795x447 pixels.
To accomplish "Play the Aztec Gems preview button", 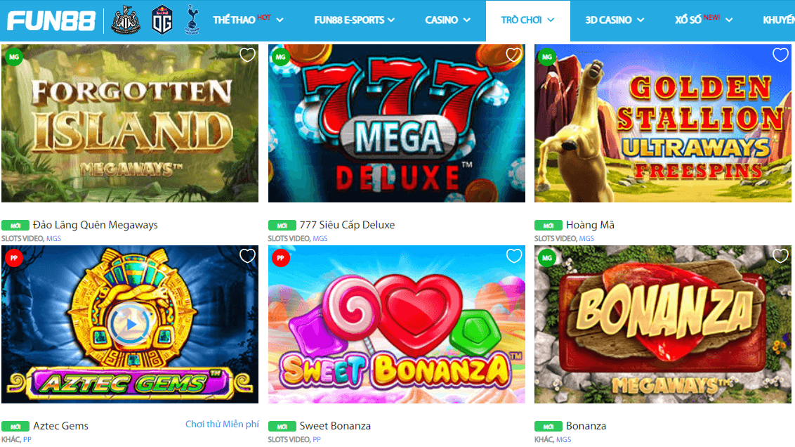I will [131, 324].
